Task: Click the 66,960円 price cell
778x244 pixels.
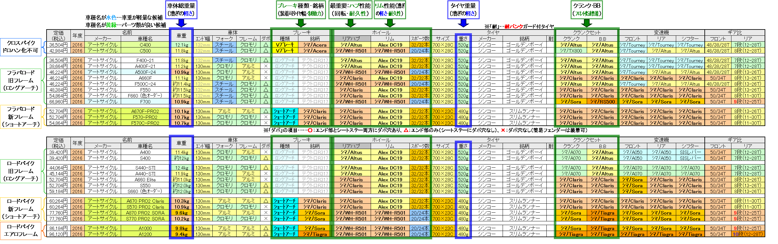Action: (x=58, y=102)
